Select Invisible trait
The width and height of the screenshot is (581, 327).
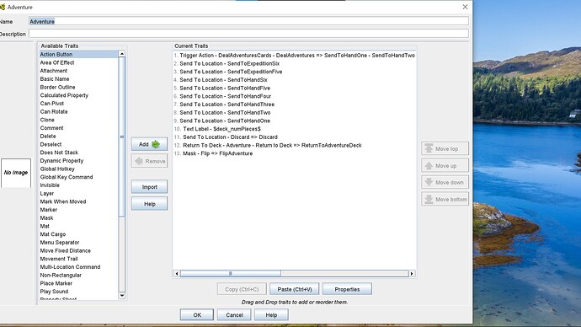tap(78, 185)
